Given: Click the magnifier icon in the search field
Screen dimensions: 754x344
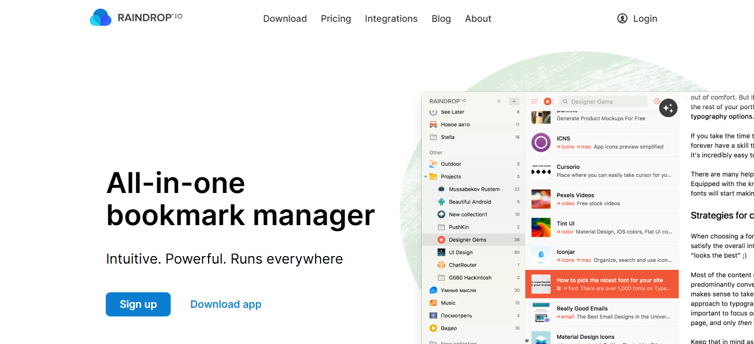Looking at the screenshot, I should [x=565, y=102].
